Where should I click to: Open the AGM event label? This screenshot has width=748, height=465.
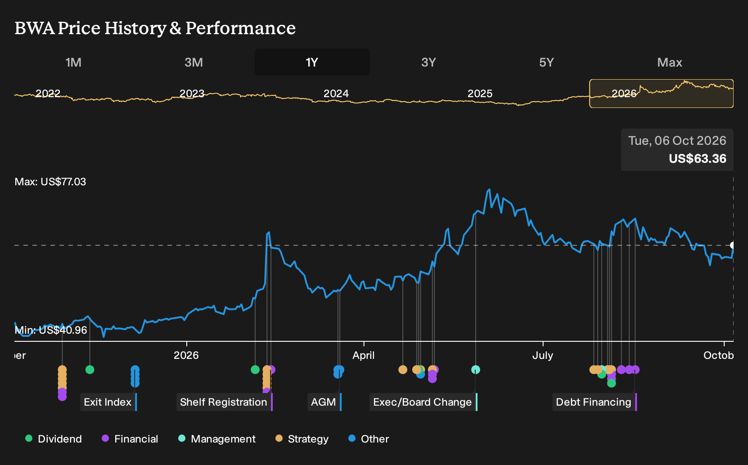click(x=324, y=402)
